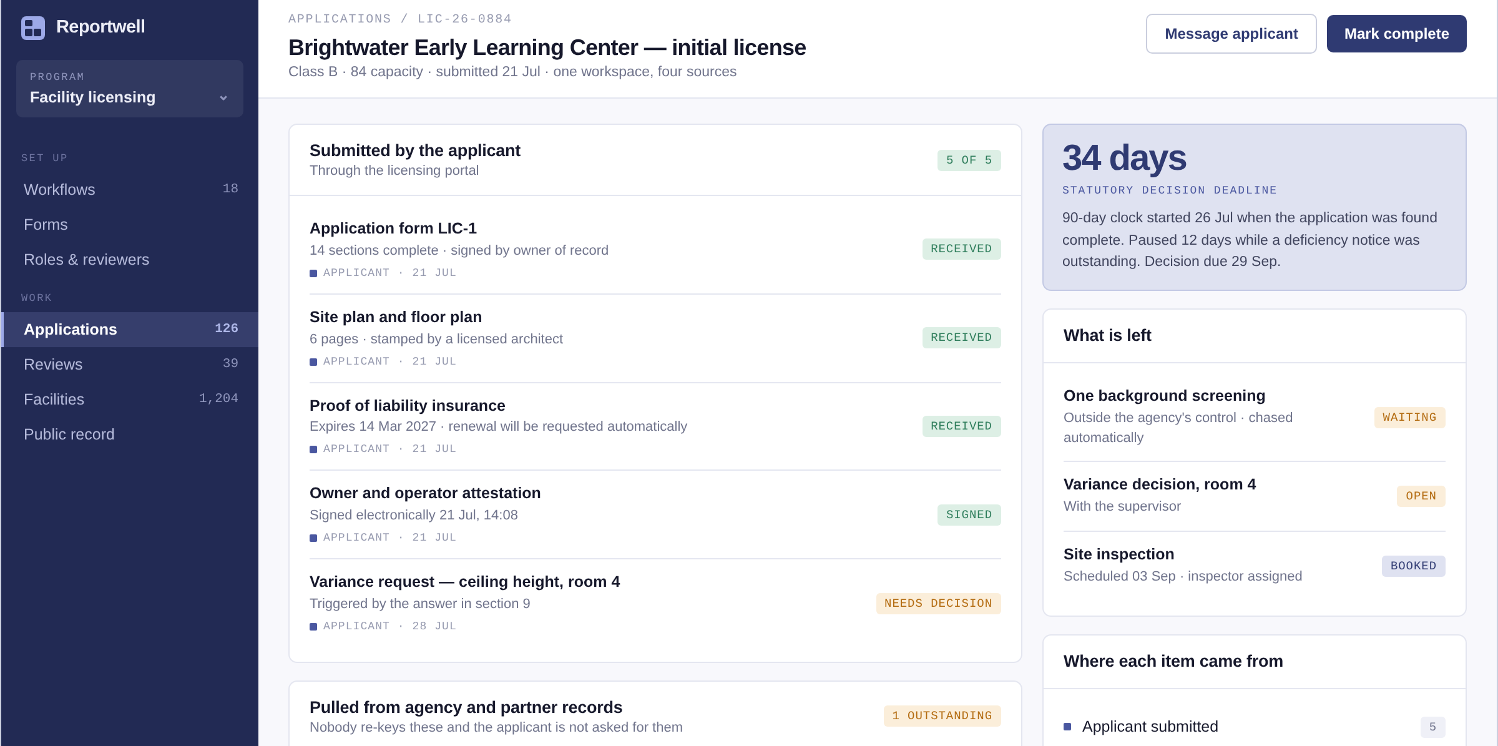Open the Facility licensing program dropdown

130,89
